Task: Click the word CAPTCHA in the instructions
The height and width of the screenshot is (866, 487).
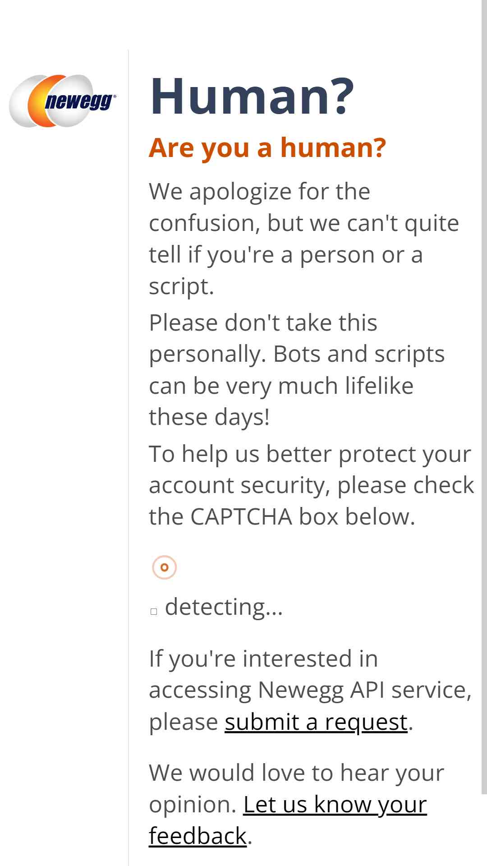Action: tap(241, 517)
